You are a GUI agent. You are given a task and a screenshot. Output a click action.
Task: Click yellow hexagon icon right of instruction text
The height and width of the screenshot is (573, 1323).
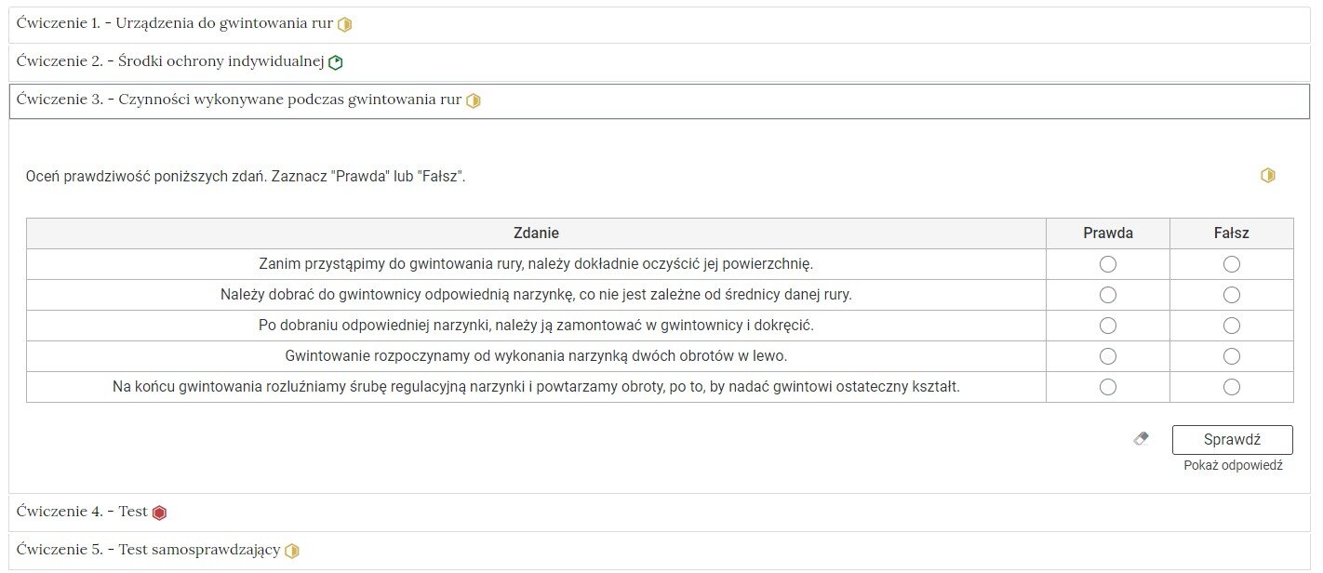1267,175
